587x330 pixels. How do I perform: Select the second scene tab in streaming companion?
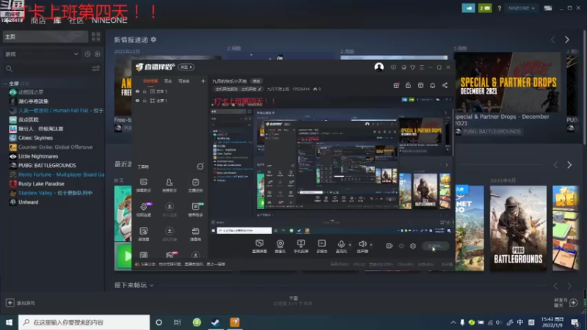click(168, 81)
